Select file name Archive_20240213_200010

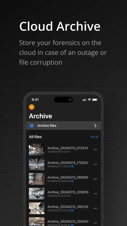(68, 192)
